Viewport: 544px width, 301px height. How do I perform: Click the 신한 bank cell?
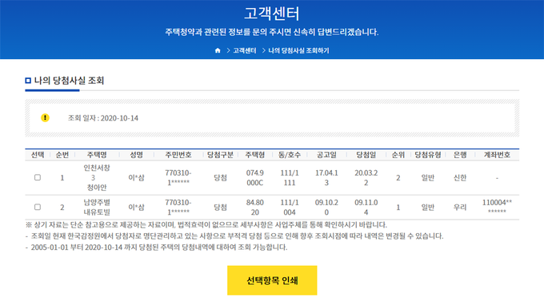click(x=460, y=178)
